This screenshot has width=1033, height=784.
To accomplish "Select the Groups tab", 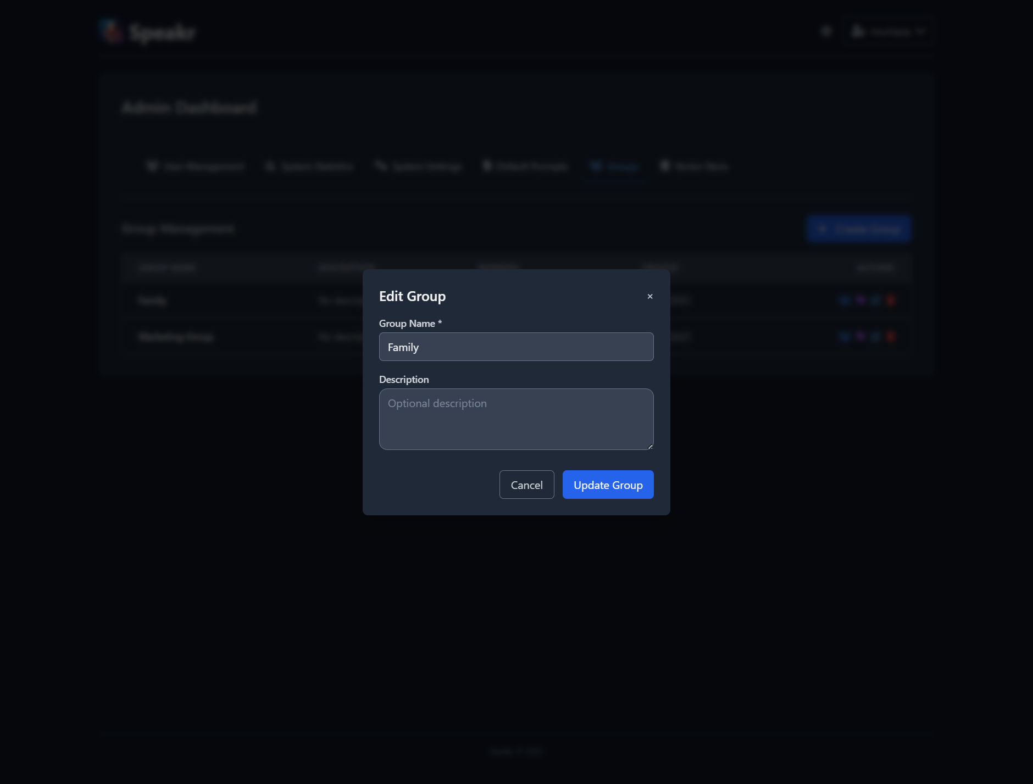I will [615, 166].
